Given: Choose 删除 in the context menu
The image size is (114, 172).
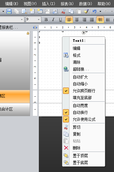Looking at the screenshot, I should 84,148.
